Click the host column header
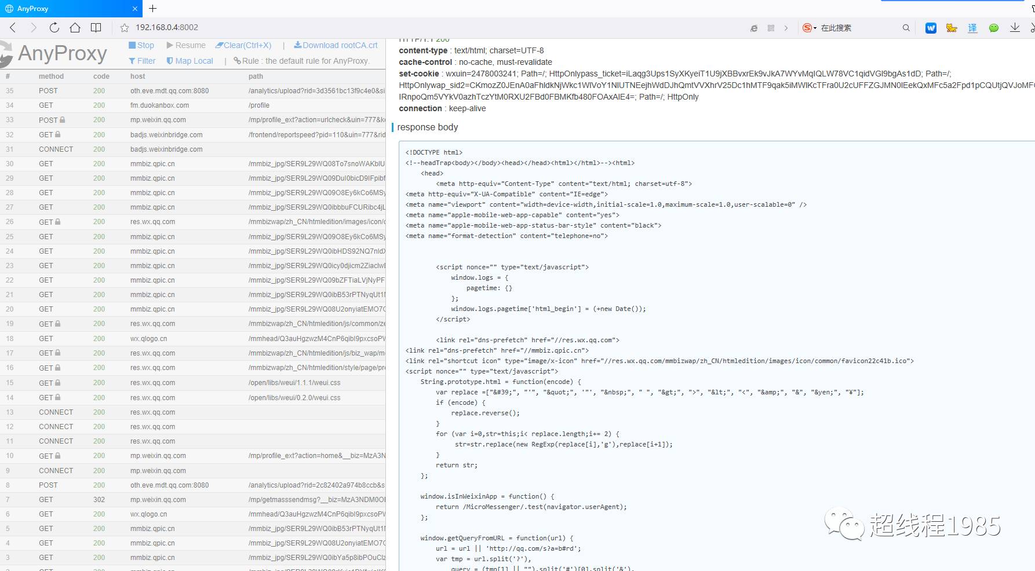Screen dimensions: 1035x571 (138, 76)
